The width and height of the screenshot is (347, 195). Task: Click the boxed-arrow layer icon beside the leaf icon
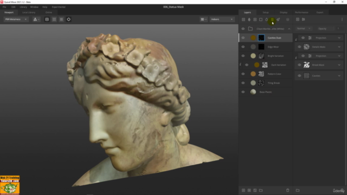[255, 19]
